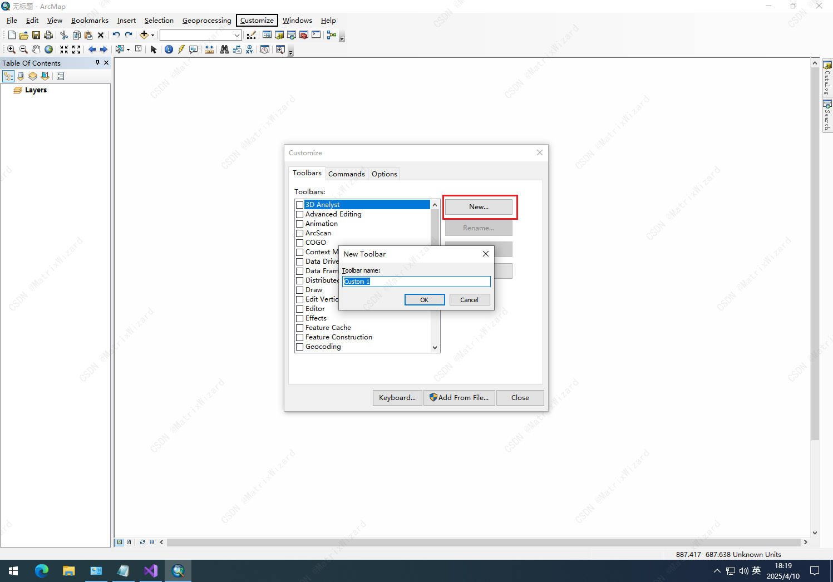Open the ArcToolbox red toolbox icon

coord(303,35)
